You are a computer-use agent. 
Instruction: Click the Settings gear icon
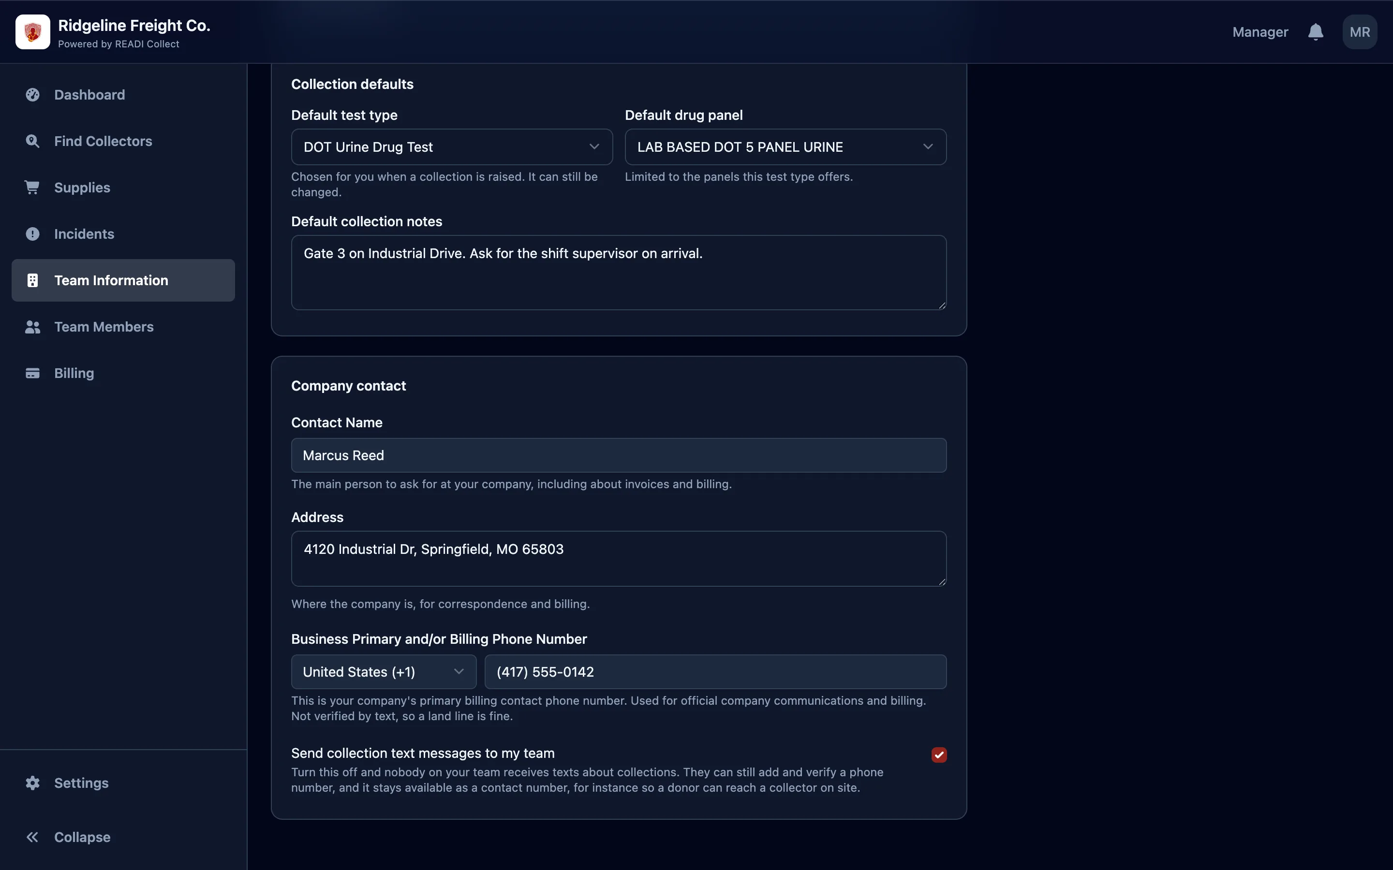tap(33, 783)
